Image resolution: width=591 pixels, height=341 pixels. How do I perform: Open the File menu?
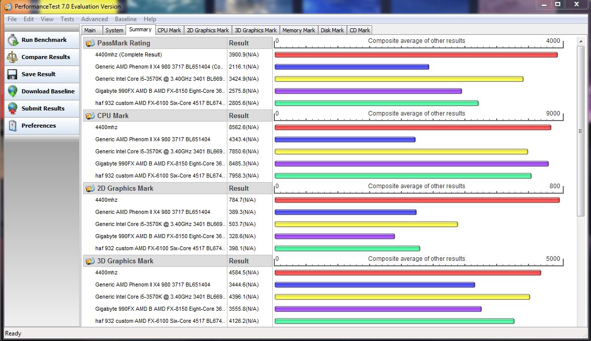pos(12,19)
